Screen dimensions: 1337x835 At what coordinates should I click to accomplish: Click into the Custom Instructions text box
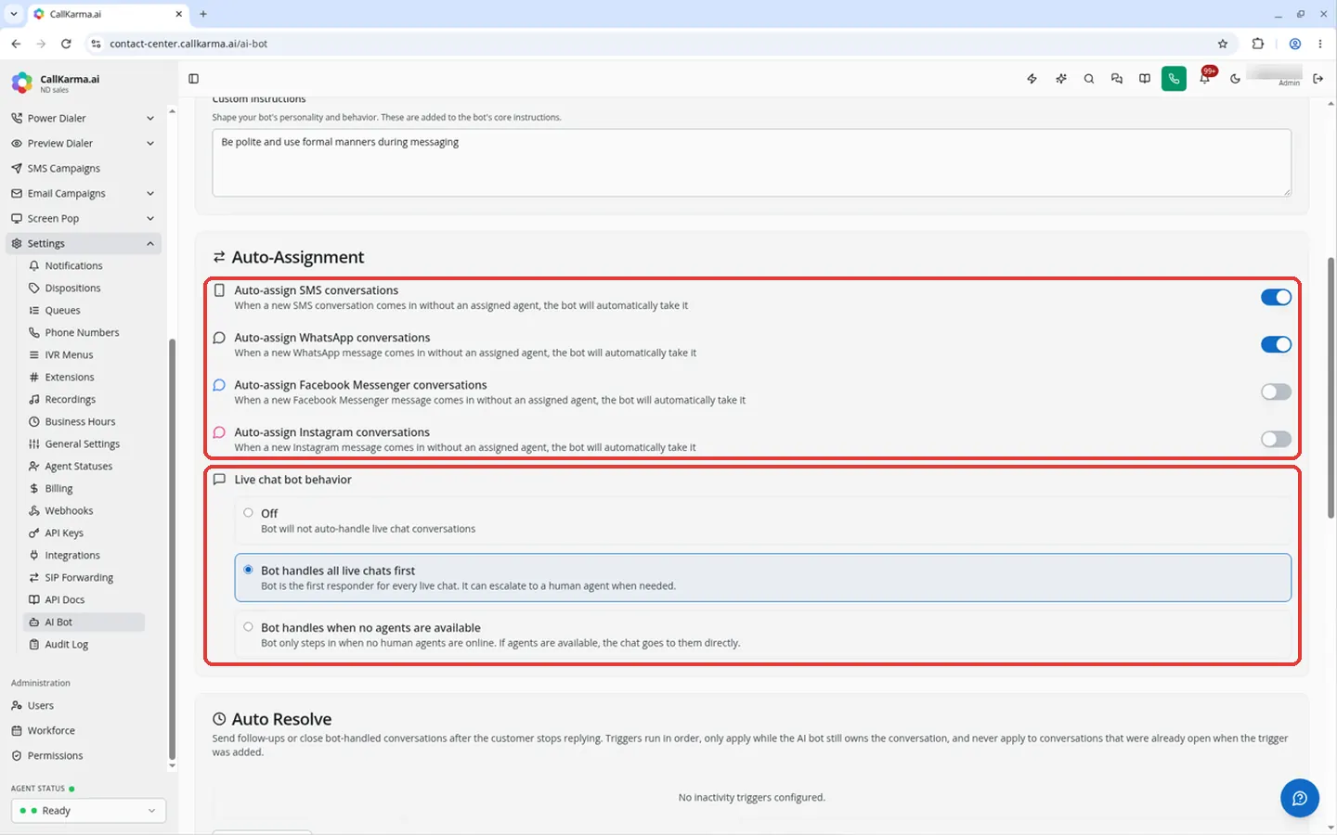[x=751, y=162]
